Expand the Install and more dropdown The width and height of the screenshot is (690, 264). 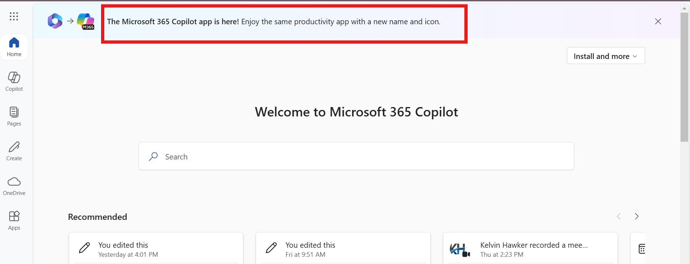[606, 56]
